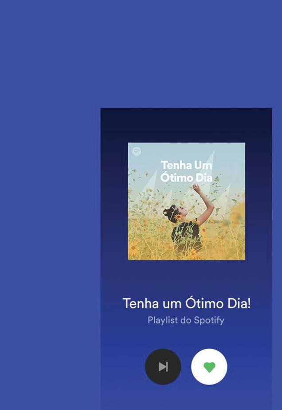Favorite 'Tenha um Ótimo Dia!' via the heart
The height and width of the screenshot is (410, 282).
pos(209,367)
